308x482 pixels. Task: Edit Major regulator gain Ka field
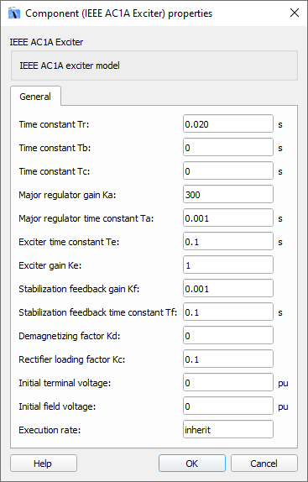tap(228, 195)
